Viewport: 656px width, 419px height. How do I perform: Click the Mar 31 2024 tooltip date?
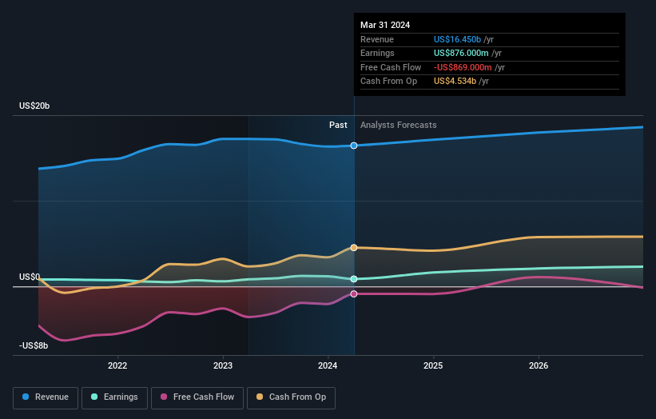385,25
